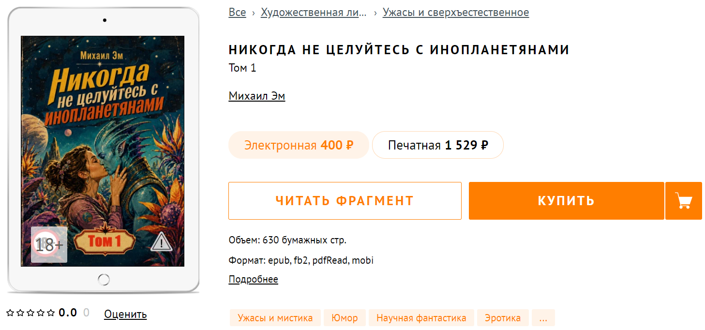Go to the Все breadcrumb
This screenshot has width=705, height=330.
tap(237, 13)
